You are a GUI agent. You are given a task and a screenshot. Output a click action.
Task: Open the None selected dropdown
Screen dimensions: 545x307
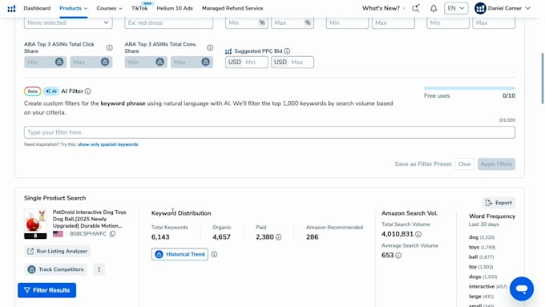coord(68,22)
